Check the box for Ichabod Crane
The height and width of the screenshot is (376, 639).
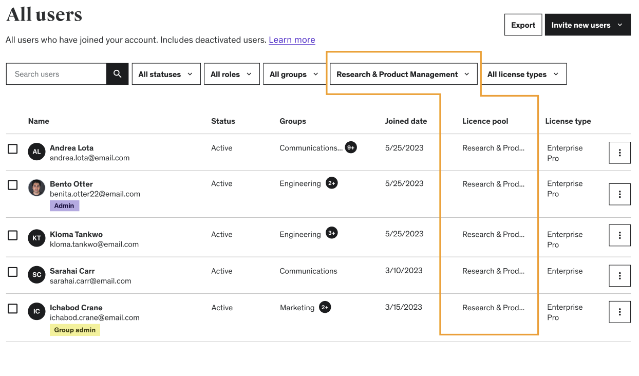pyautogui.click(x=13, y=309)
